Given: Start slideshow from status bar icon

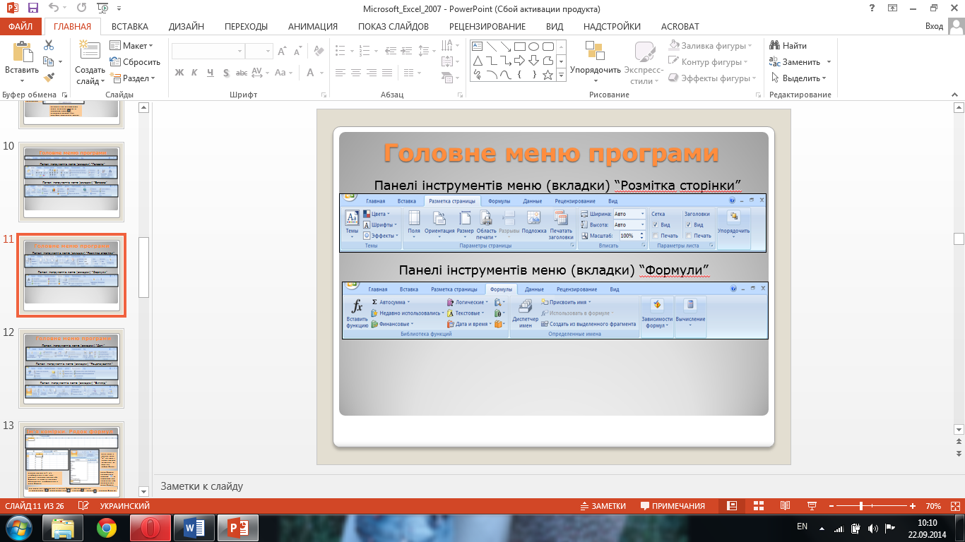Looking at the screenshot, I should point(812,506).
